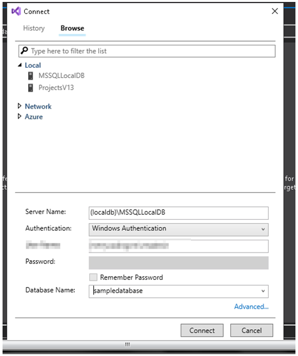Viewport: 298px width, 356px height.
Task: Open the Authentication dropdown
Action: tap(178, 229)
